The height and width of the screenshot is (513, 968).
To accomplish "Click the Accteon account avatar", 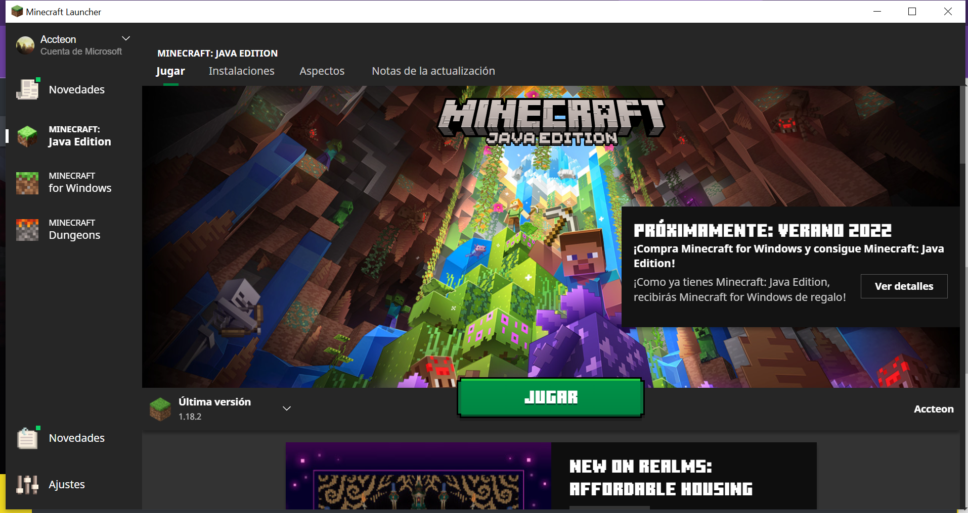I will (x=25, y=45).
